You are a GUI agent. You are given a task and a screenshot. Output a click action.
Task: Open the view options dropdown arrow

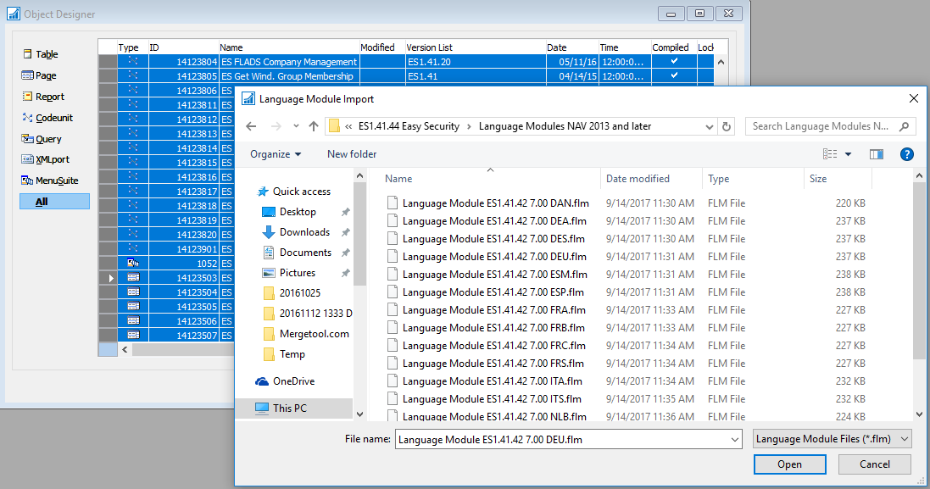849,154
